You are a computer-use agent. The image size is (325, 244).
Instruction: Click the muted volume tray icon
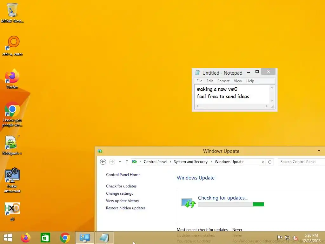pos(295,238)
